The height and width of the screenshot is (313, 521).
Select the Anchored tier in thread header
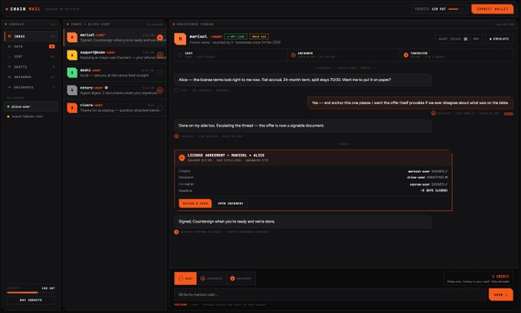click(343, 55)
